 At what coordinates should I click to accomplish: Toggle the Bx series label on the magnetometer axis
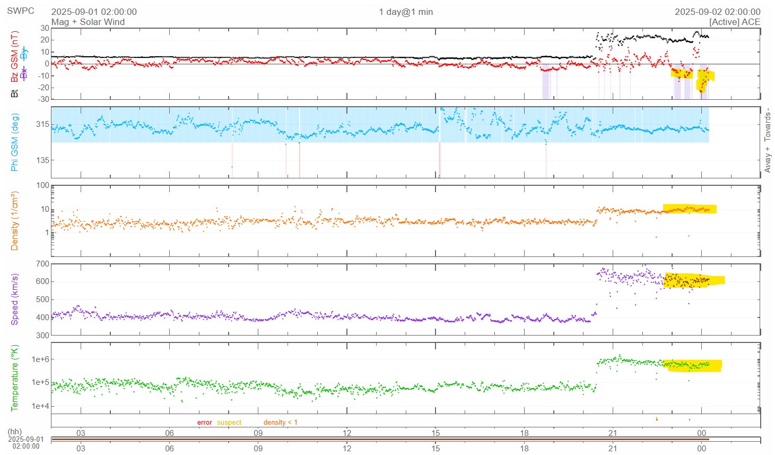[x=24, y=73]
